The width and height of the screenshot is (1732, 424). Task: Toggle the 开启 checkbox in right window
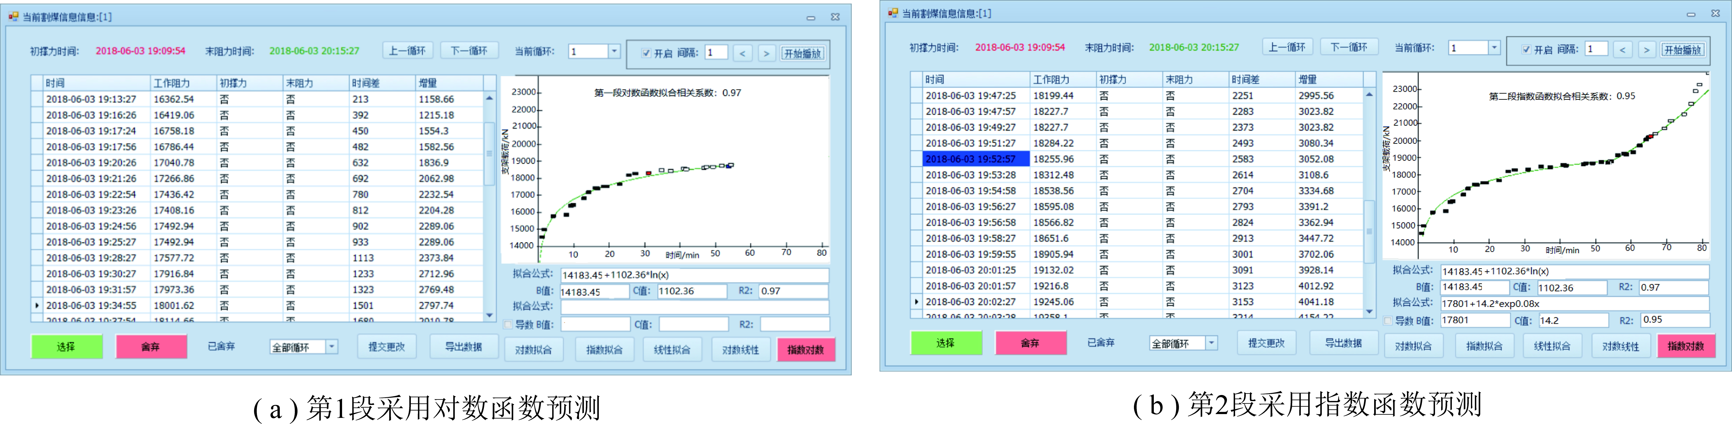pyautogui.click(x=1526, y=50)
